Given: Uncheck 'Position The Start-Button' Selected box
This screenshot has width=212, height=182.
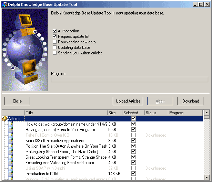Looking at the screenshot, I should [134, 146].
